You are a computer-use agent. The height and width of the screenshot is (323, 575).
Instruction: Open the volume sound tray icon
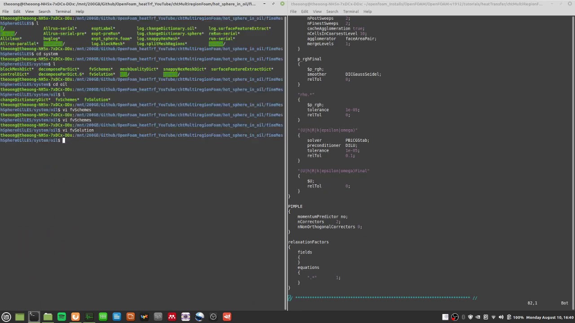click(x=501, y=317)
